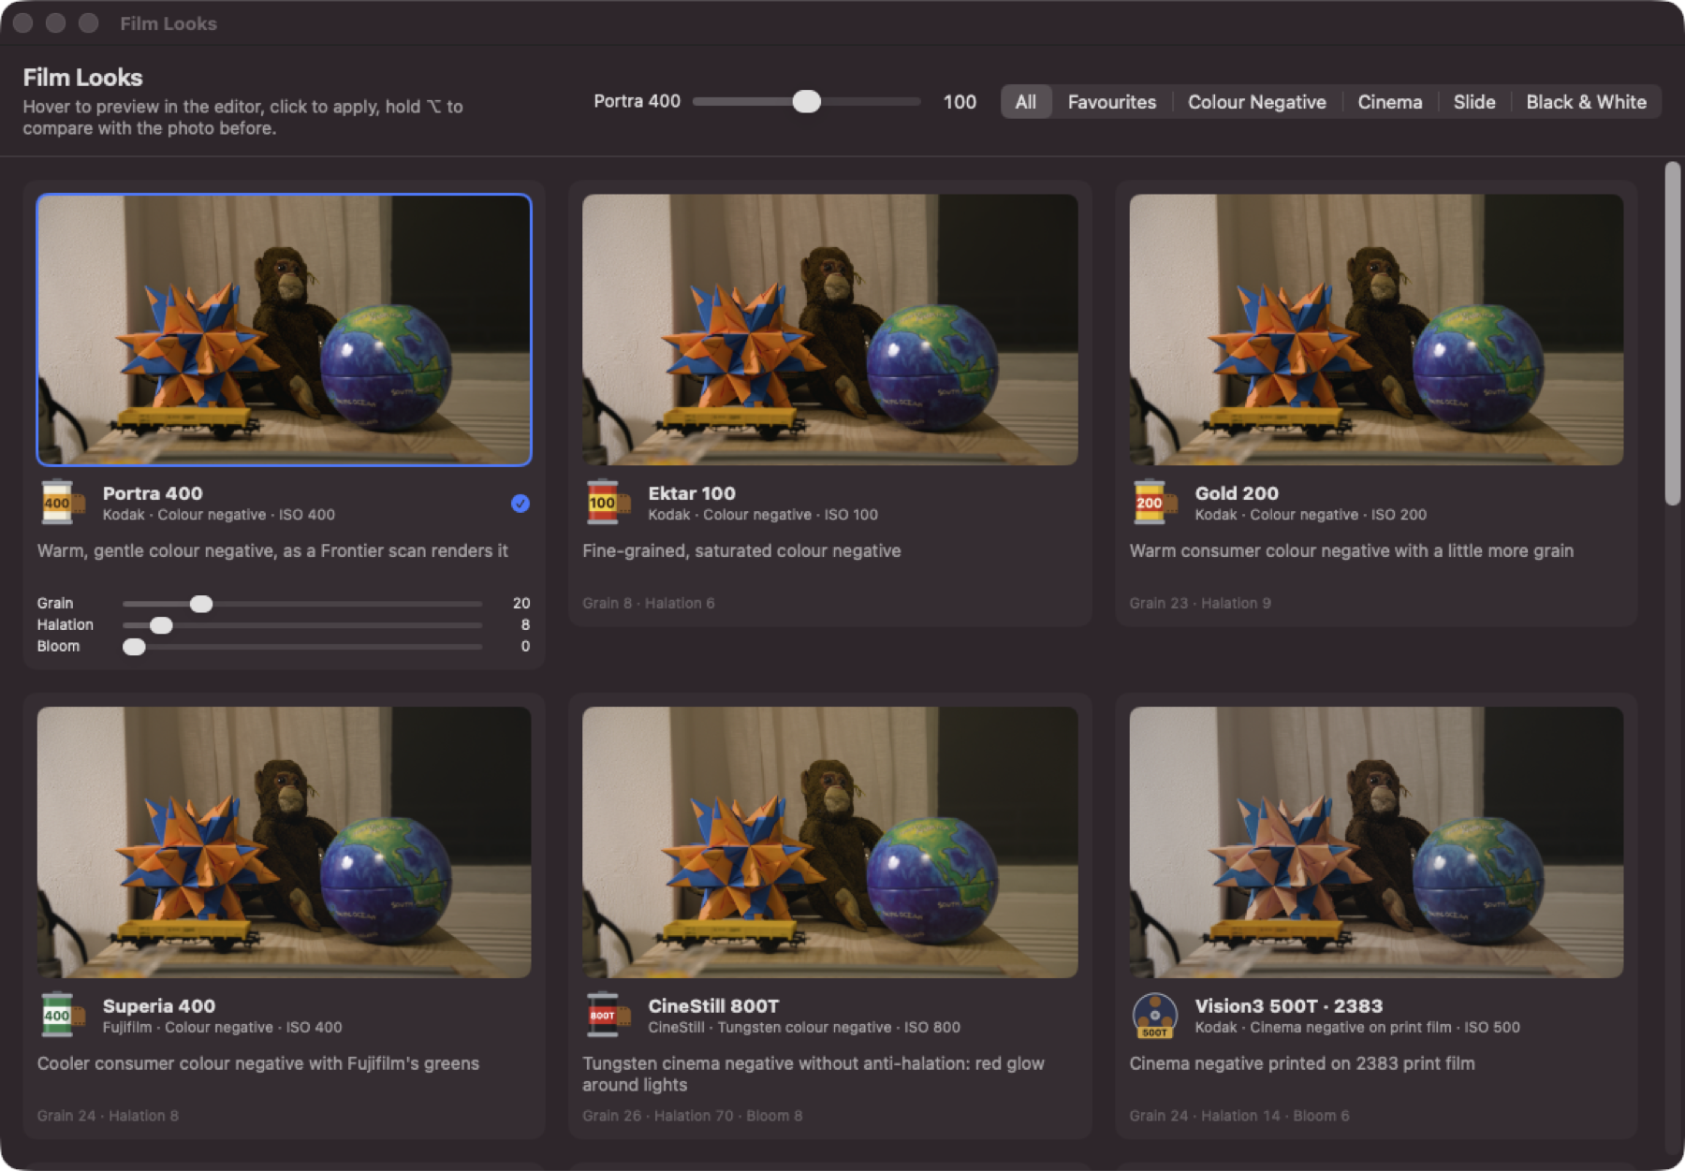Image resolution: width=1685 pixels, height=1171 pixels.
Task: Click 'Grain 26 · Halation 70 · Bloom 8'
Action: (693, 1116)
